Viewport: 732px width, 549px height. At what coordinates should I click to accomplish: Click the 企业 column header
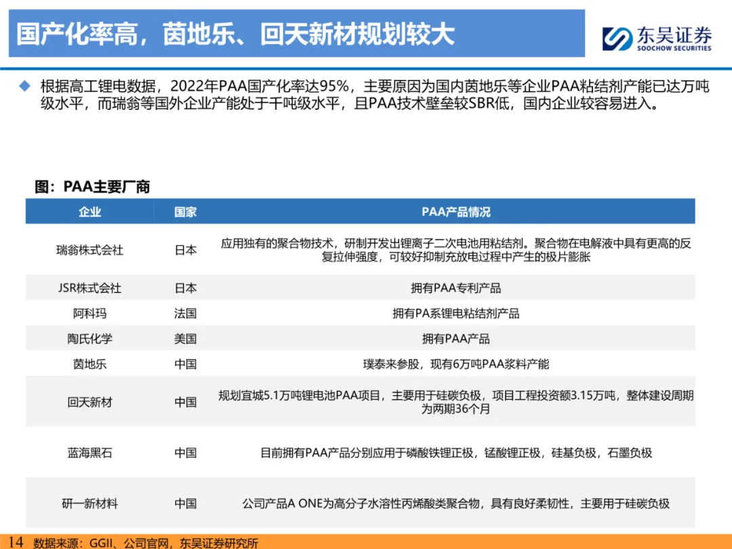pyautogui.click(x=89, y=212)
